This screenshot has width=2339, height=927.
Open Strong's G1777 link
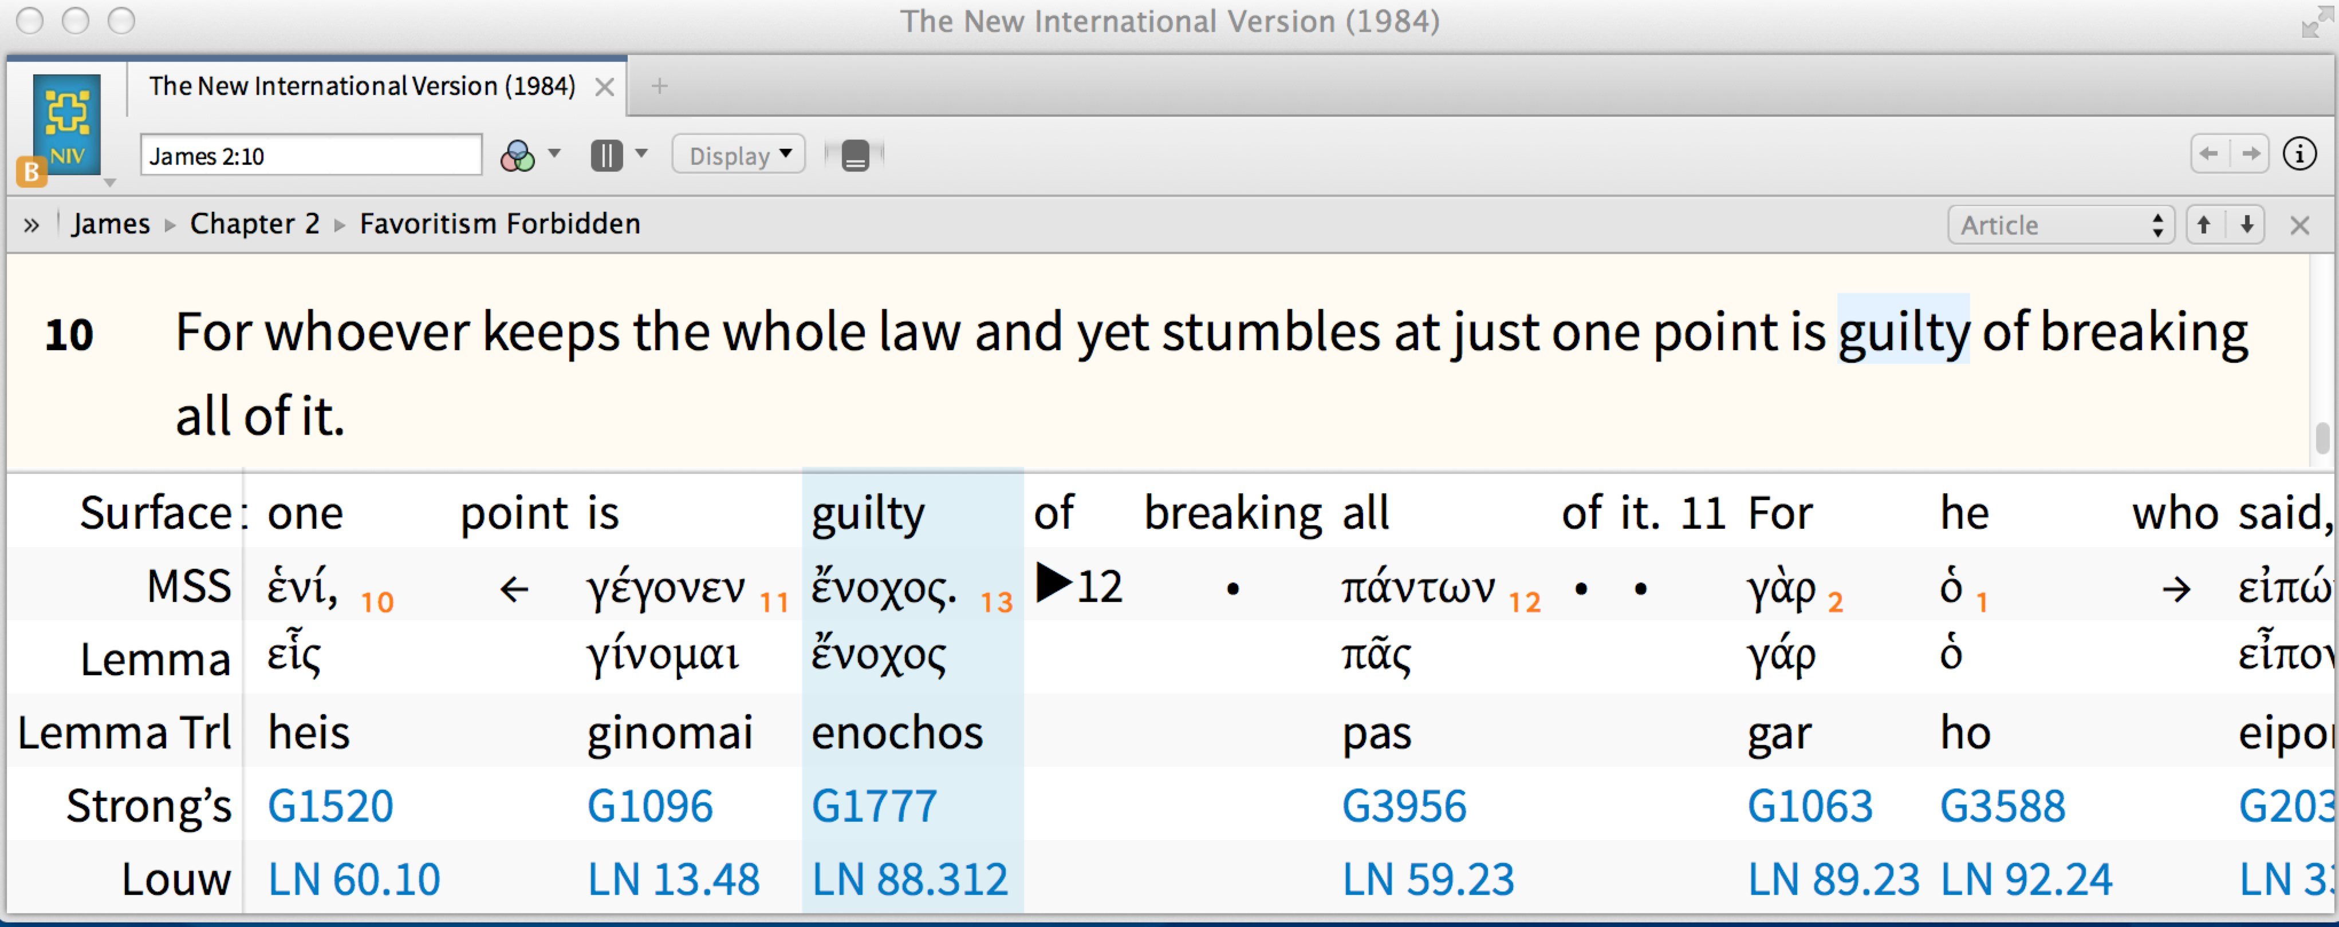pyautogui.click(x=875, y=806)
